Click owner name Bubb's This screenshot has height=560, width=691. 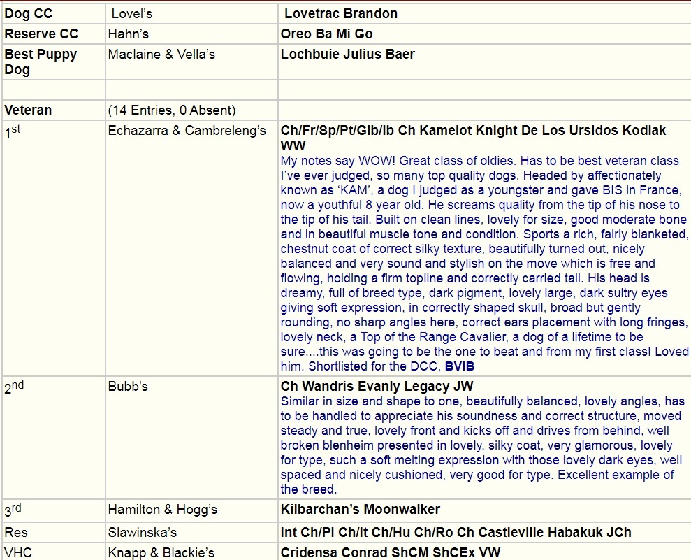(x=128, y=386)
